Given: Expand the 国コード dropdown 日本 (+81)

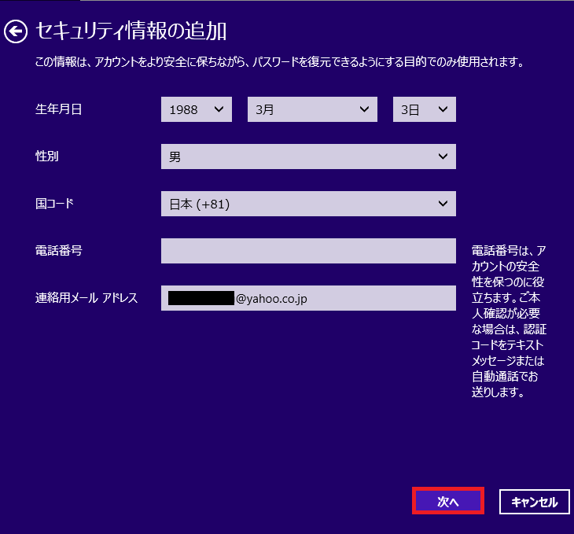Looking at the screenshot, I should click(x=308, y=204).
